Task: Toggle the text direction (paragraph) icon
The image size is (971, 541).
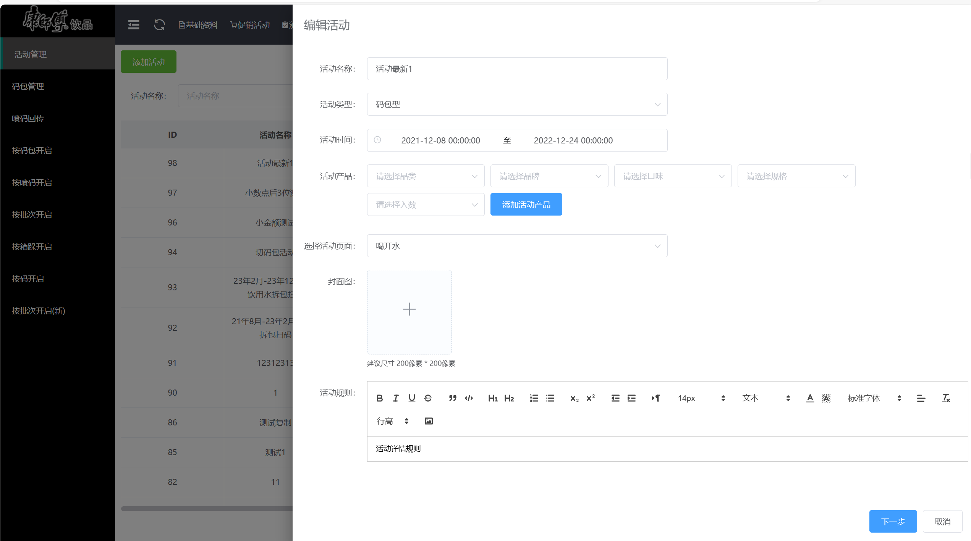Action: click(656, 398)
